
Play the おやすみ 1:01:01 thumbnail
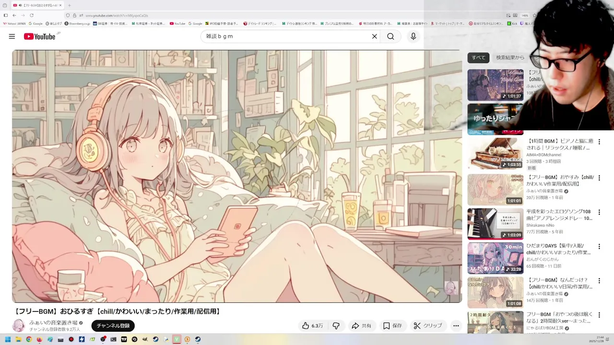(x=496, y=189)
